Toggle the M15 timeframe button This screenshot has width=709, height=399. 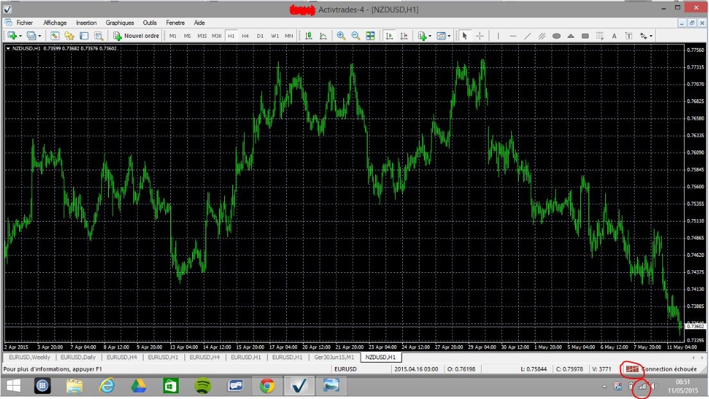(x=202, y=36)
